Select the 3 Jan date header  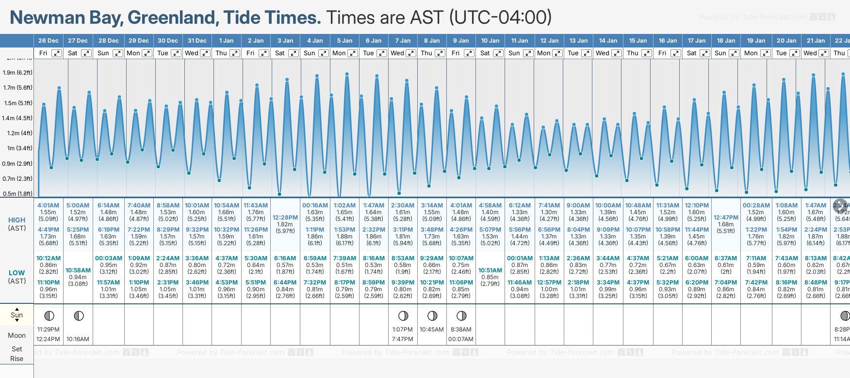285,41
